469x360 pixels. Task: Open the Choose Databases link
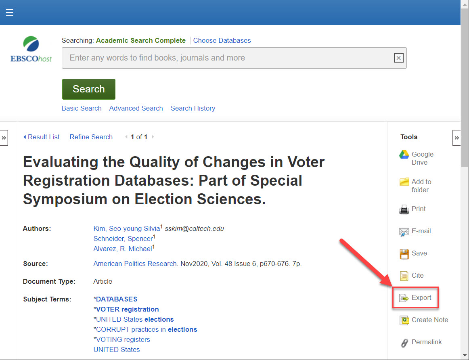222,40
